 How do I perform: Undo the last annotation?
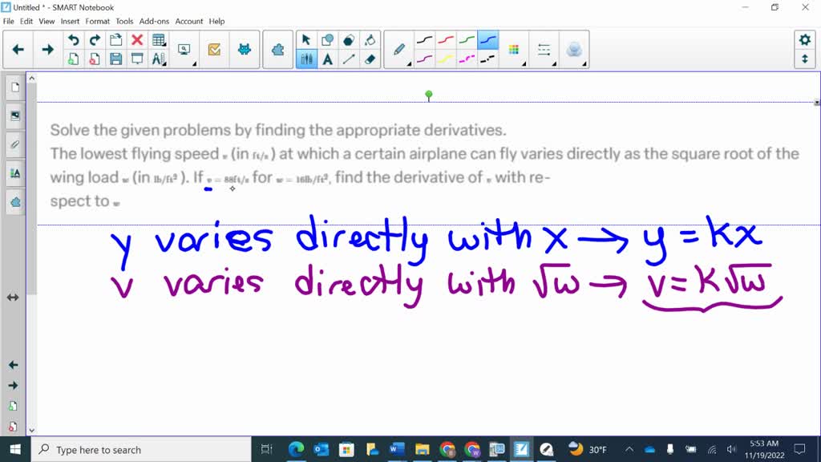pyautogui.click(x=74, y=38)
